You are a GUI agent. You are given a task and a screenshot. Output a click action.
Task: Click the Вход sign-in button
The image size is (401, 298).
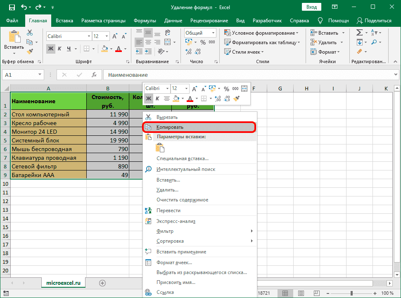[x=312, y=7]
